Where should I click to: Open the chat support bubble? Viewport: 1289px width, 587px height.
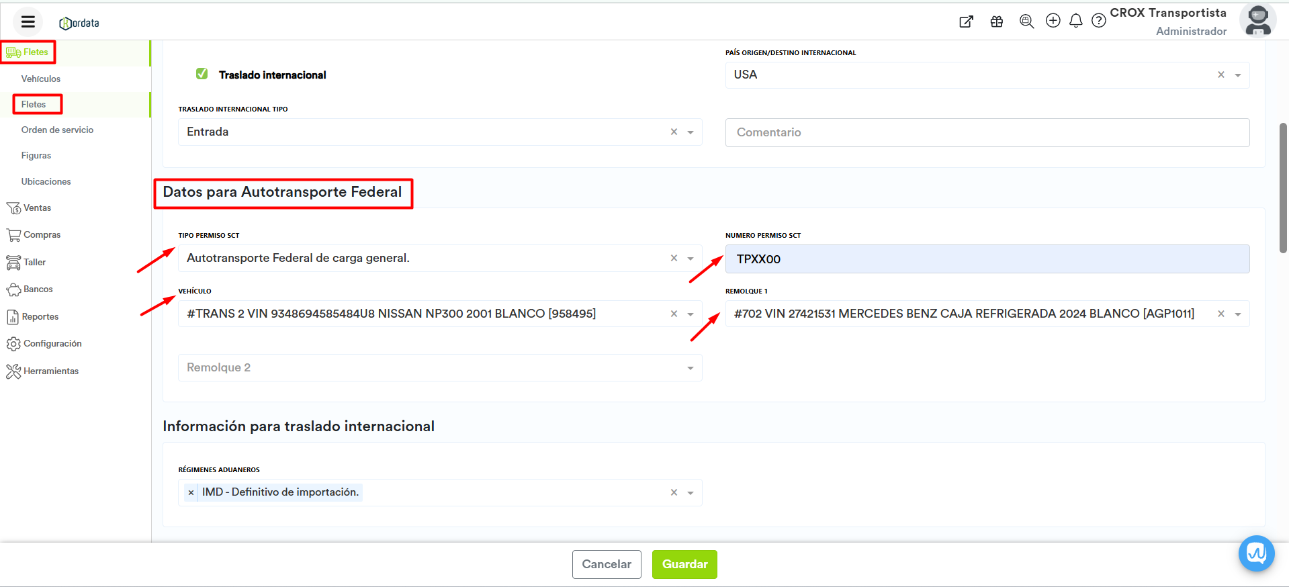(x=1256, y=553)
